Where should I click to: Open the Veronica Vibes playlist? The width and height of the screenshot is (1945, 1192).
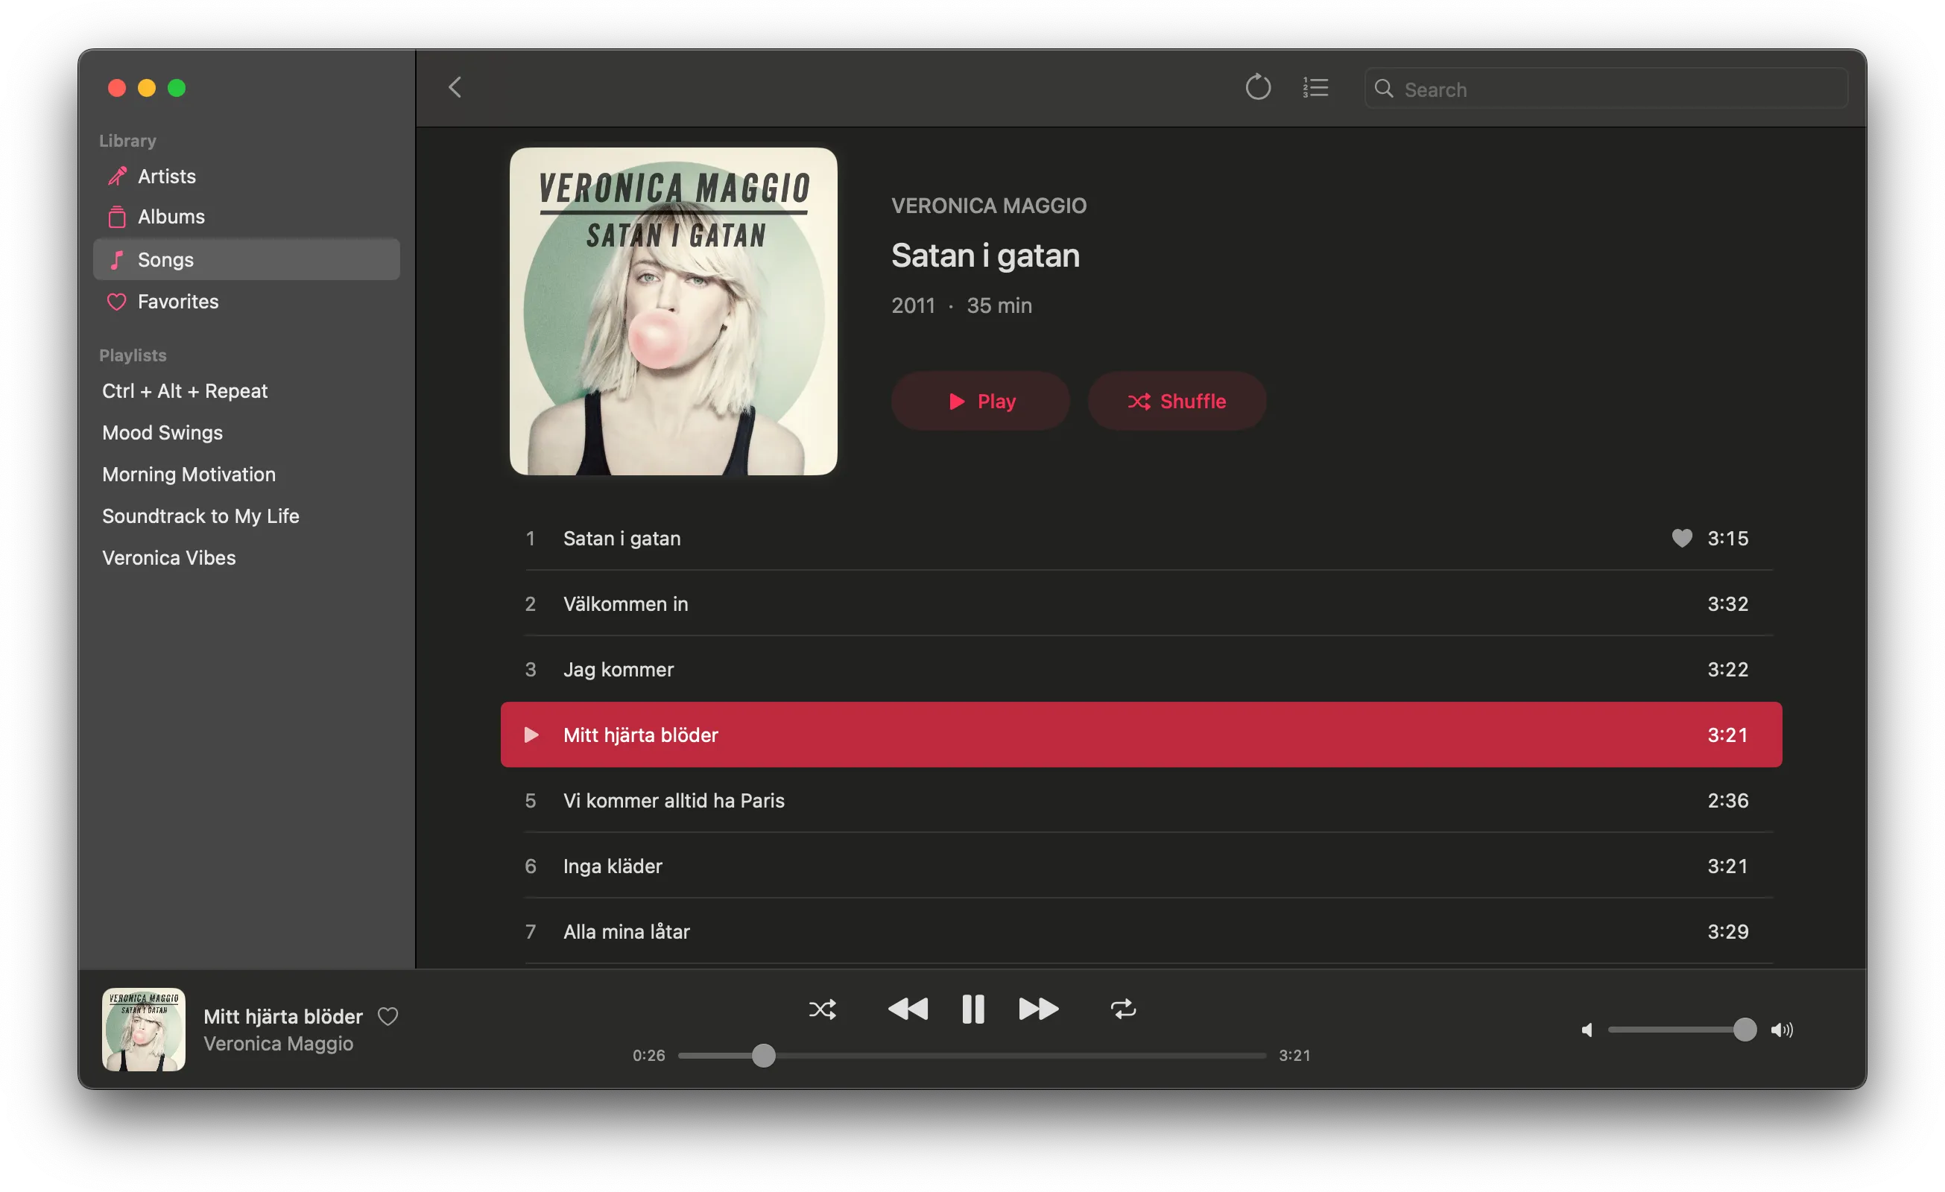[167, 557]
